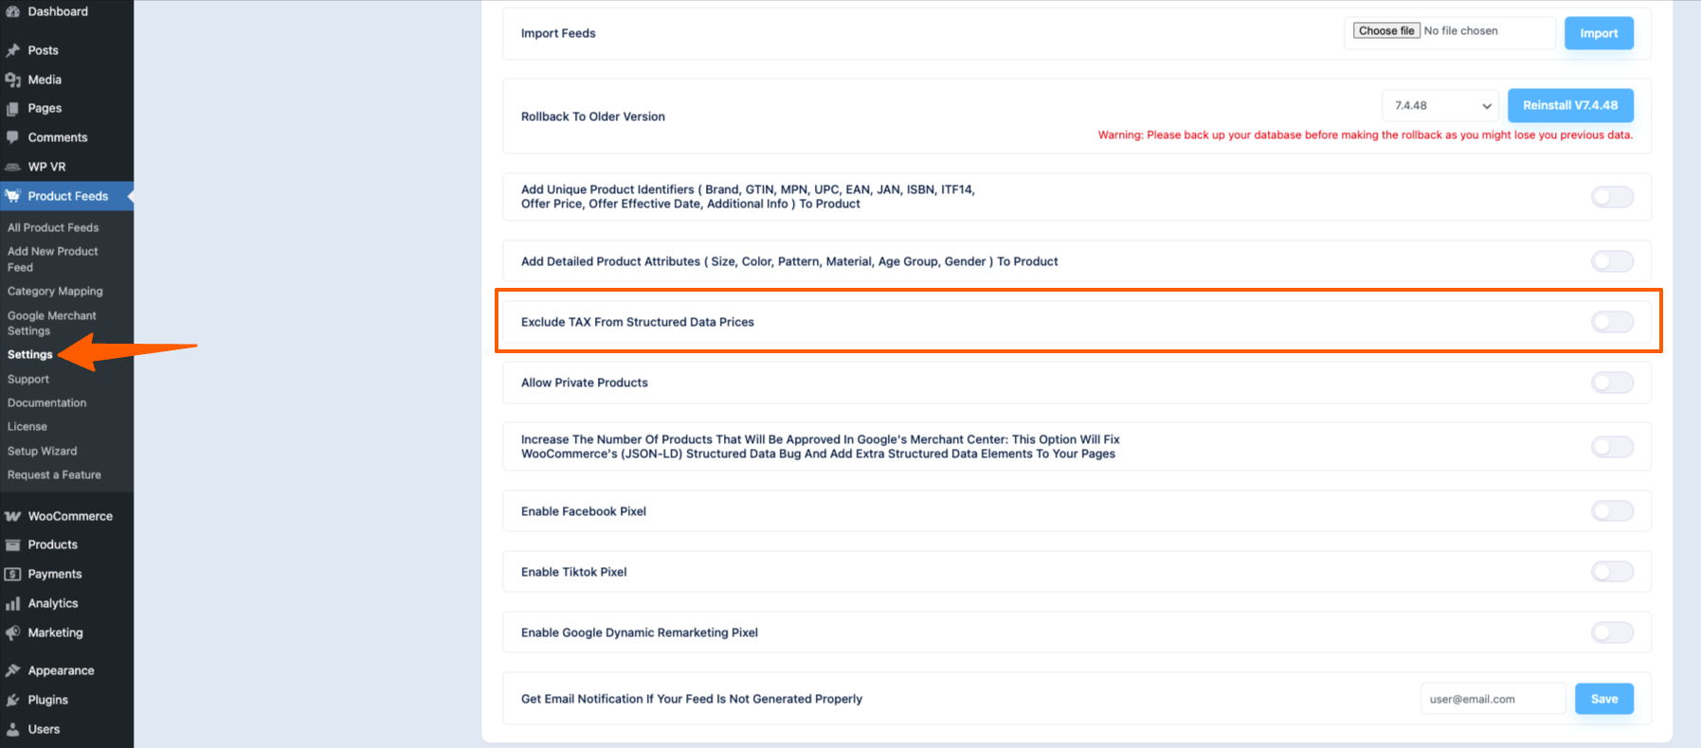This screenshot has height=748, width=1701.
Task: Click the Comments bubble icon
Action: coord(12,137)
